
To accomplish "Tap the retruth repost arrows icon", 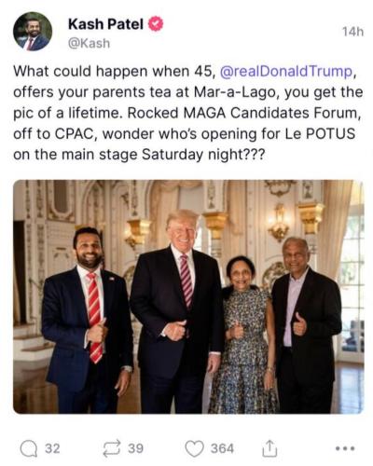I will point(112,448).
